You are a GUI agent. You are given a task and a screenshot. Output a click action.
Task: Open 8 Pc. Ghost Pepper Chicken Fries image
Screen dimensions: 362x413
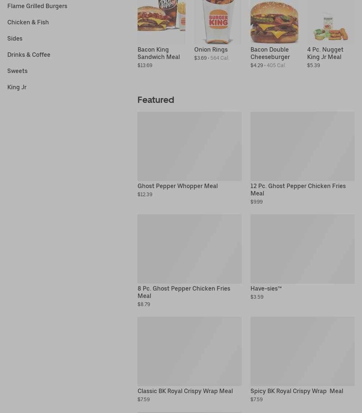189,249
